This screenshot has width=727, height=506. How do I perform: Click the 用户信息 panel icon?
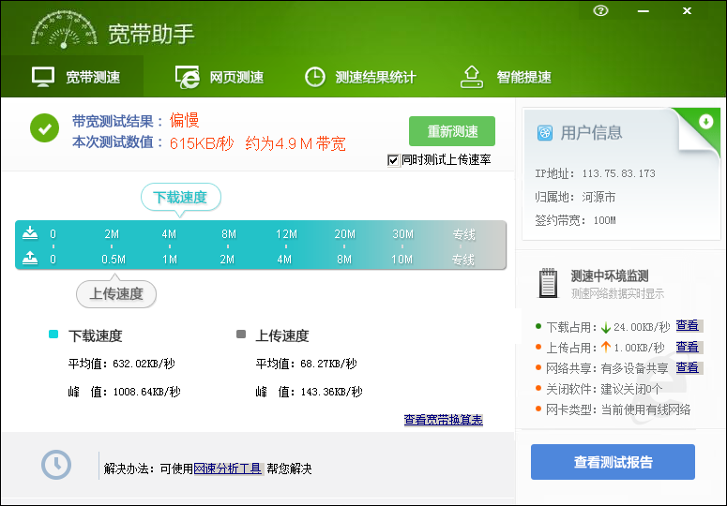545,133
